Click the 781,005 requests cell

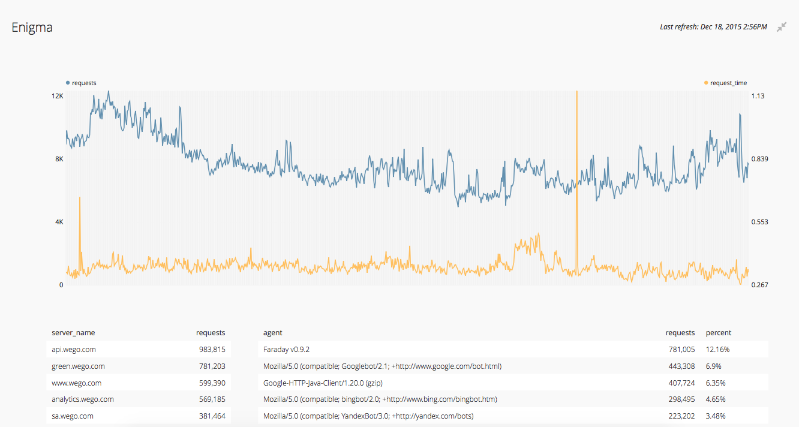(x=682, y=349)
